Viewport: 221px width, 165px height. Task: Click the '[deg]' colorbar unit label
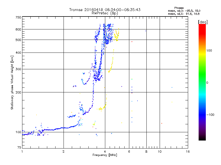coord(203,22)
